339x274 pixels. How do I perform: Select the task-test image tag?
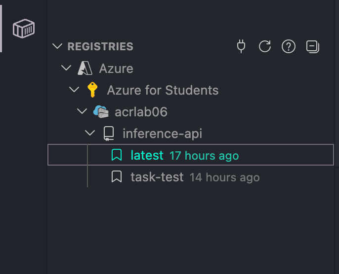click(191, 177)
